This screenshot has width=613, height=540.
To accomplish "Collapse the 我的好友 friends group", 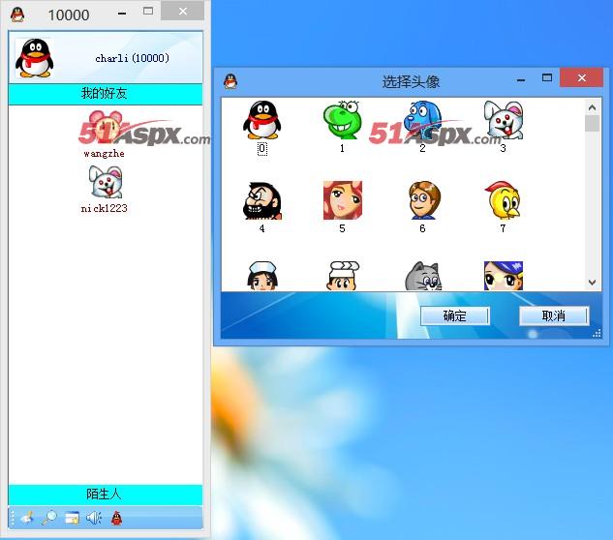I will point(106,94).
